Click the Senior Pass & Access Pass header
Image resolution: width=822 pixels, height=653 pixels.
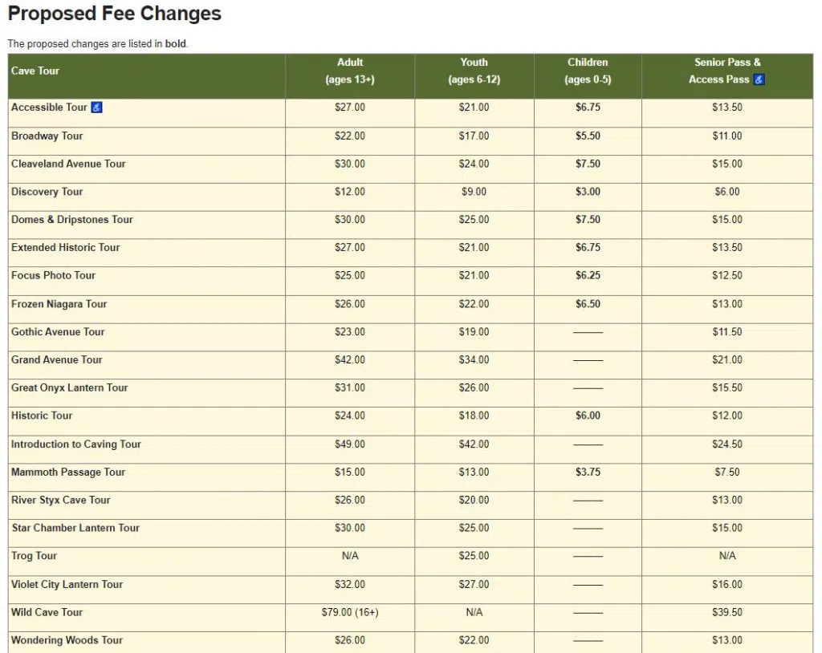726,71
